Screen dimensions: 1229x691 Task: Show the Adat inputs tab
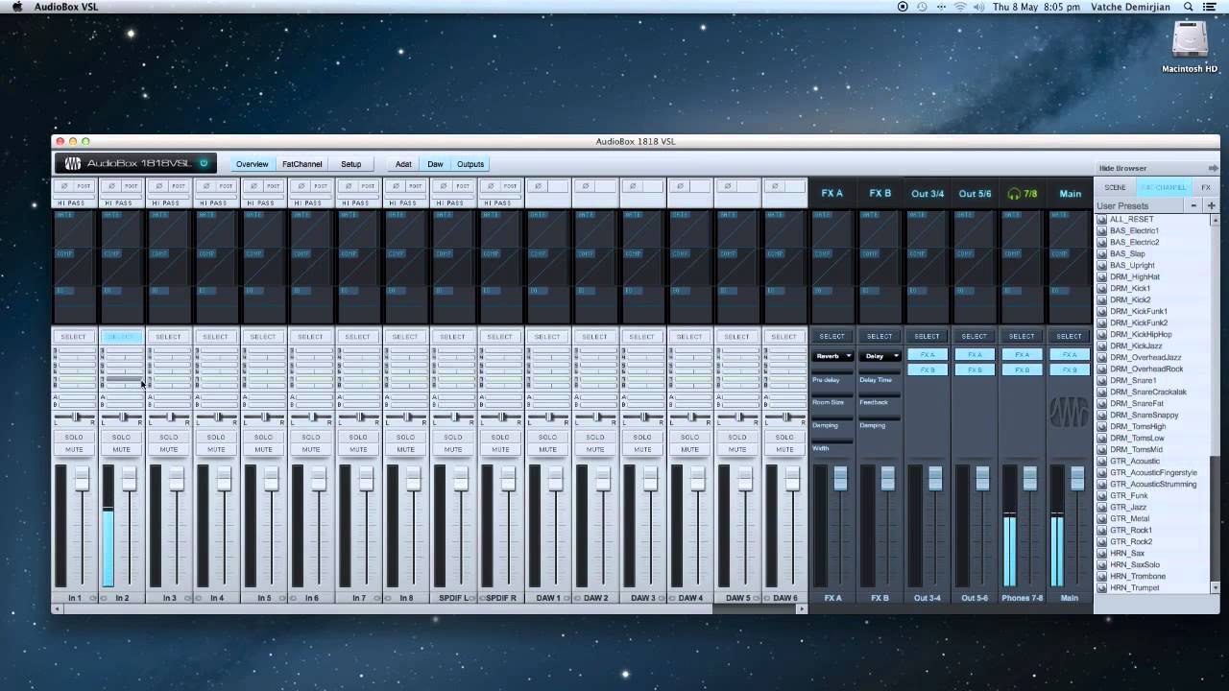pyautogui.click(x=403, y=164)
